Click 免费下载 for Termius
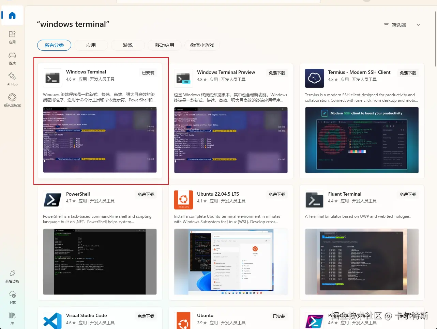Image resolution: width=437 pixels, height=329 pixels. point(408,72)
